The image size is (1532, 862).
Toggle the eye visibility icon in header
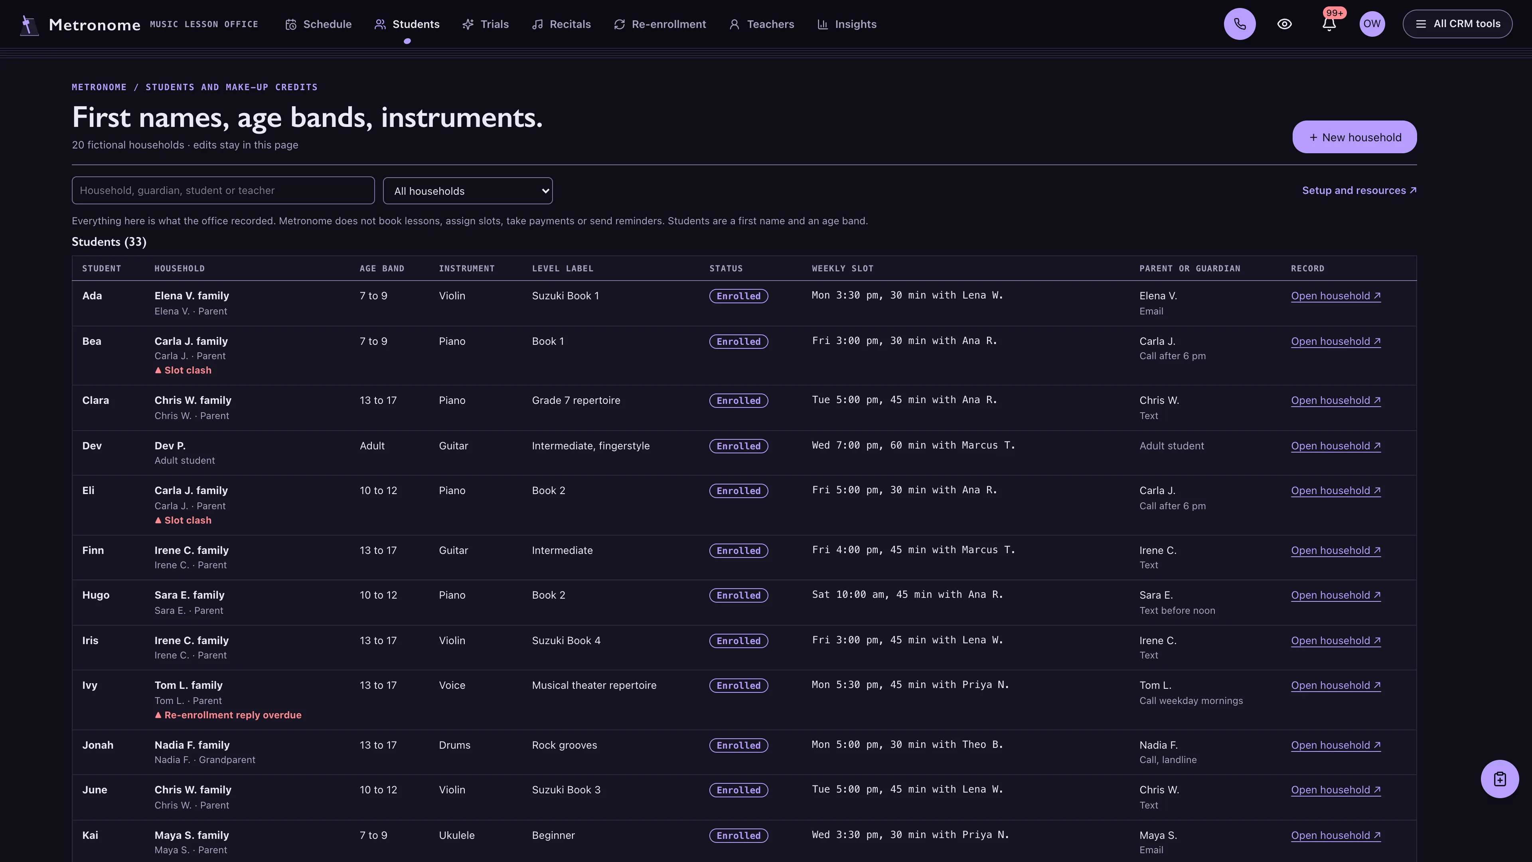1285,24
